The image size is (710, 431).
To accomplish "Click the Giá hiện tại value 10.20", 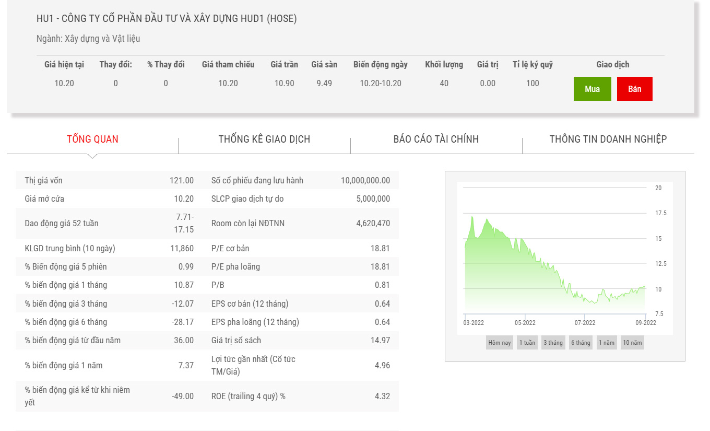I will click(x=64, y=83).
